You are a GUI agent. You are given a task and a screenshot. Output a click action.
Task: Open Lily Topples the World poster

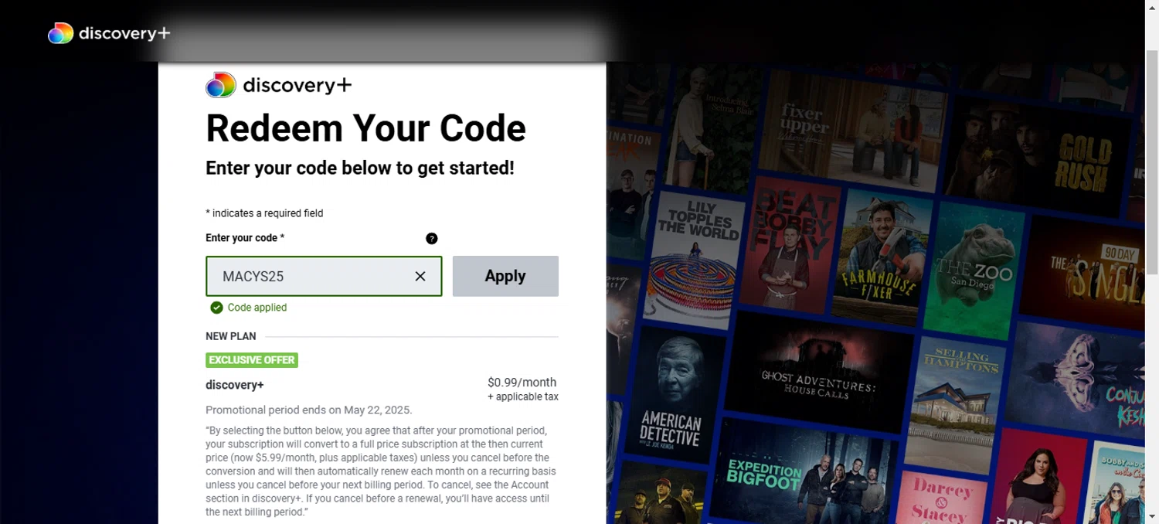click(x=695, y=255)
